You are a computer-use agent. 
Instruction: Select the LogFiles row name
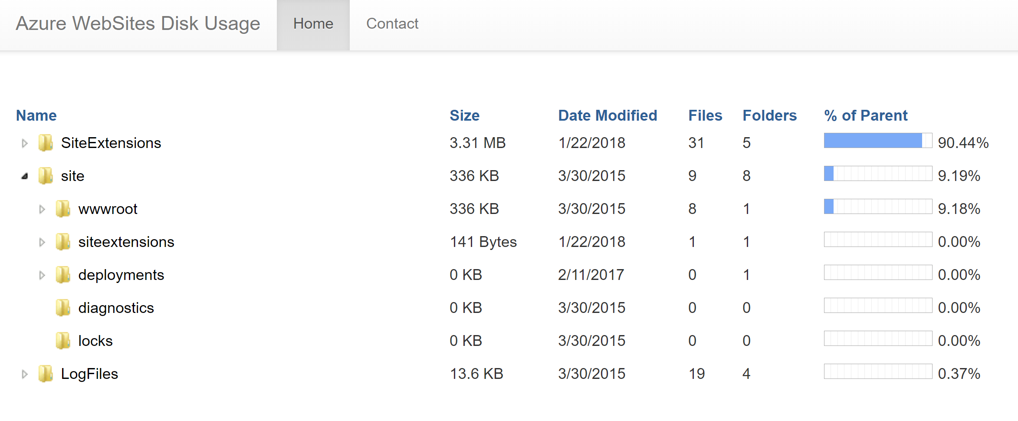click(x=89, y=374)
